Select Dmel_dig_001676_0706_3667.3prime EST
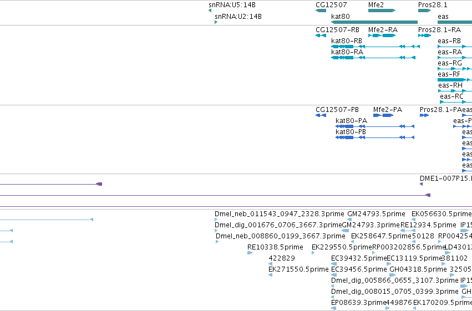472x311 pixels. 216,231
